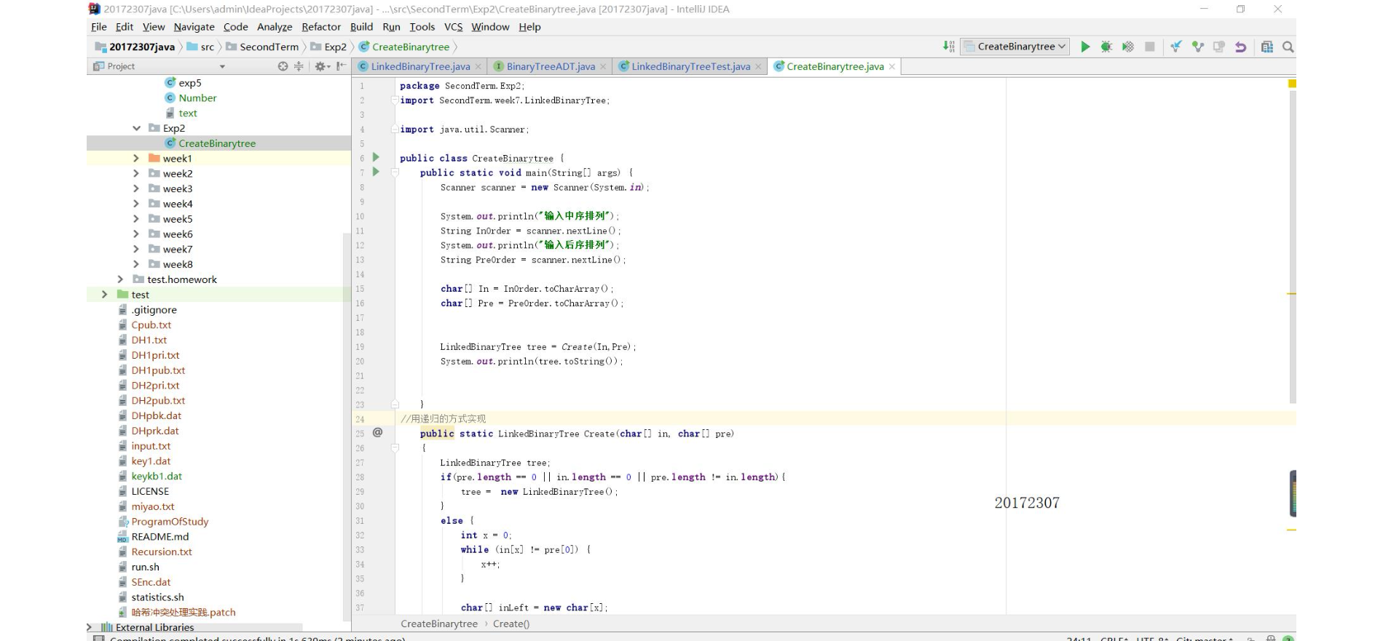Screen dimensions: 1383x641
Task: Open the Refactor menu
Action: [x=321, y=27]
